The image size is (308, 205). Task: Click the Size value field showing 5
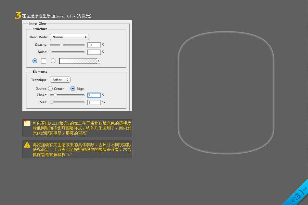[94, 102]
